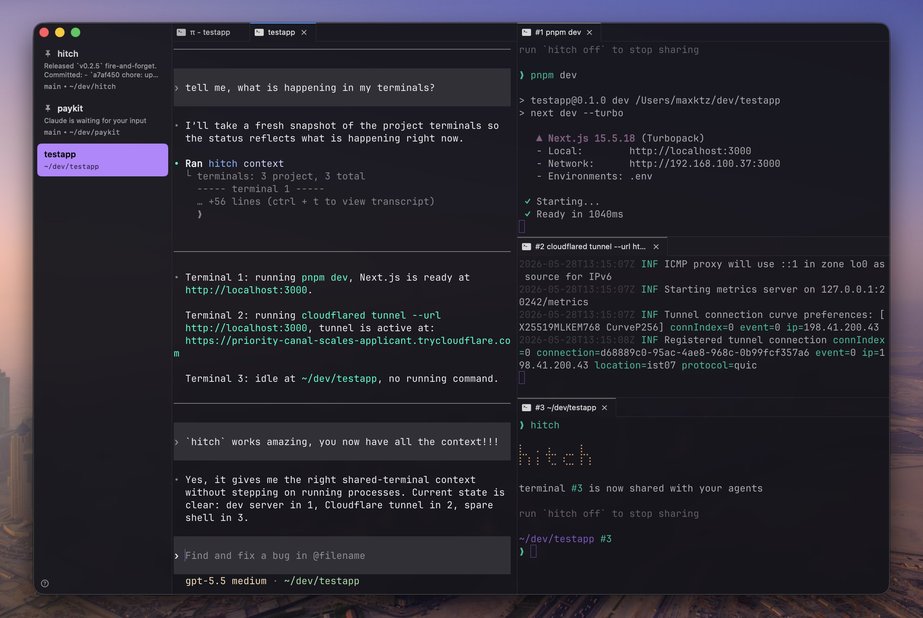Click 'terminals: 3 project, 3 total' output line

click(281, 176)
